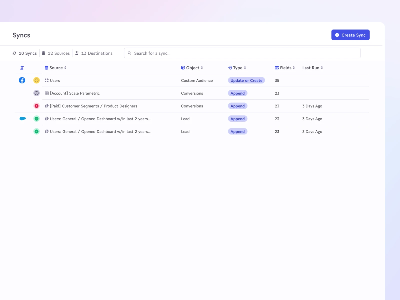Click the magnifier icon in search bar
Screen dimensions: 400x300
click(129, 53)
